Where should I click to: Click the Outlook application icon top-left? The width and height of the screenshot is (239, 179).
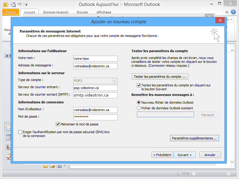[5, 4]
